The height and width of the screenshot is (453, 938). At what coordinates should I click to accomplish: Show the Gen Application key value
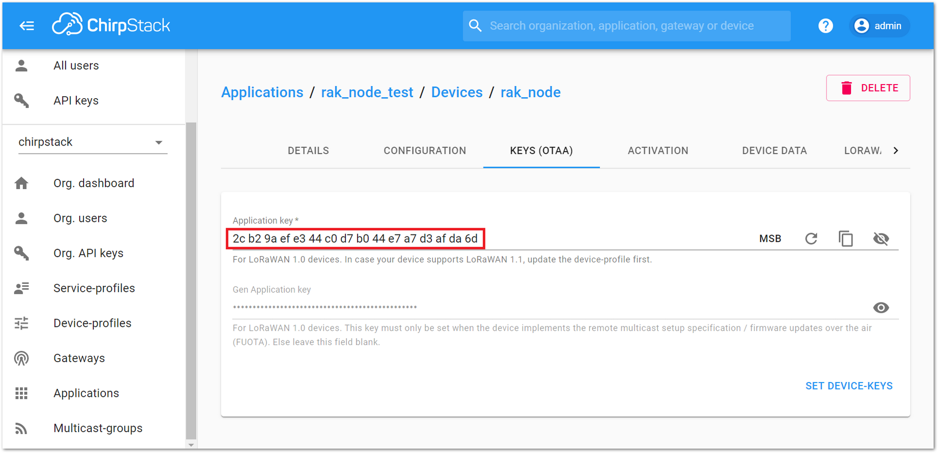click(881, 307)
